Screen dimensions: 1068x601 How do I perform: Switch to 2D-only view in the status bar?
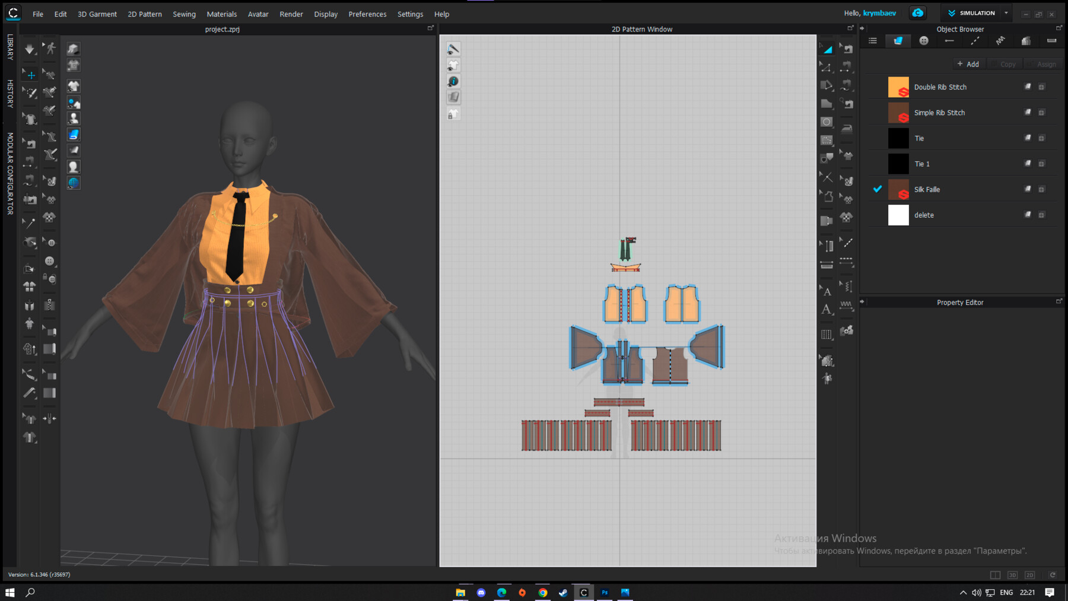pyautogui.click(x=1030, y=575)
